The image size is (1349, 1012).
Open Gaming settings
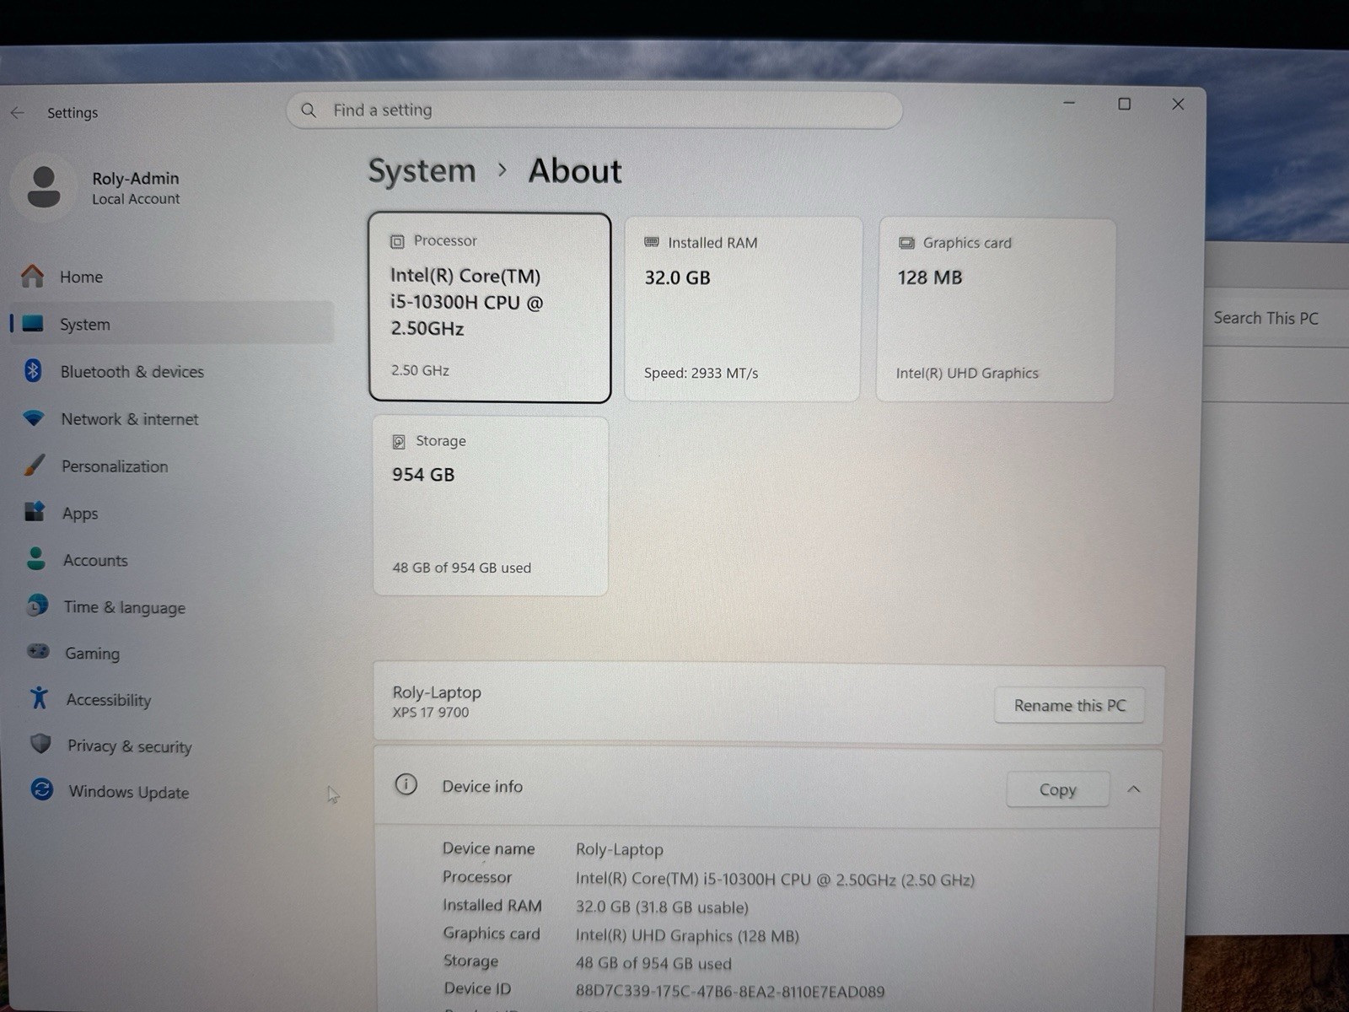(x=172, y=653)
